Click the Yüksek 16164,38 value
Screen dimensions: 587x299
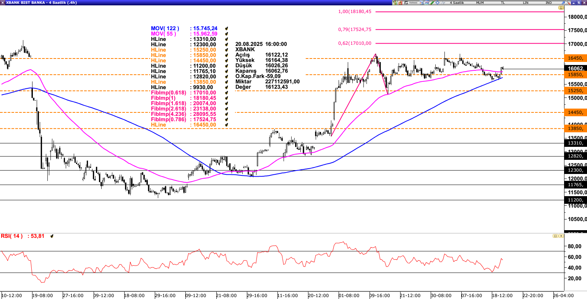tap(276, 60)
